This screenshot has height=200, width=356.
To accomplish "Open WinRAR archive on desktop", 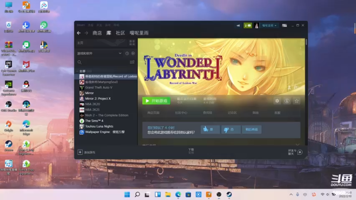I will (8, 48).
